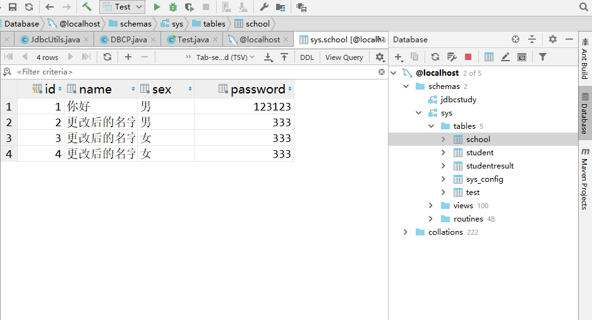The width and height of the screenshot is (592, 320).
Task: Collapse all nodes in the Database panel
Action: pos(532,39)
